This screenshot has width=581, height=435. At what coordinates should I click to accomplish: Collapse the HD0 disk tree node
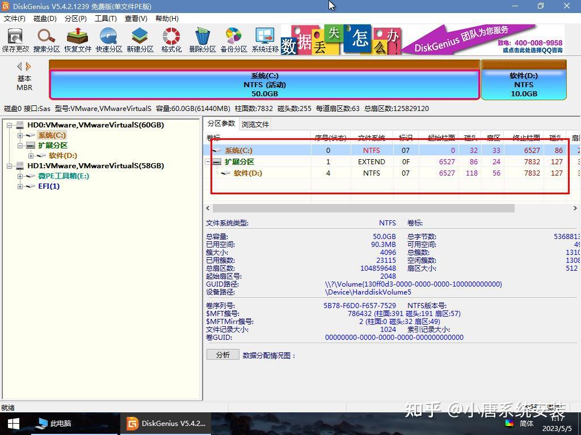[10, 125]
